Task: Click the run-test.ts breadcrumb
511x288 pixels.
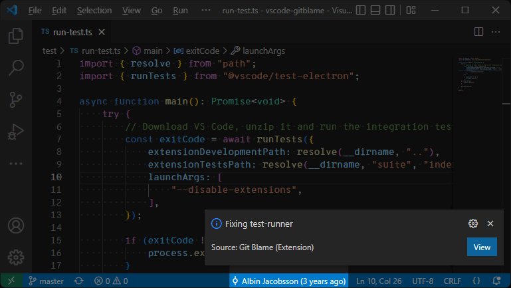Action: pos(95,51)
